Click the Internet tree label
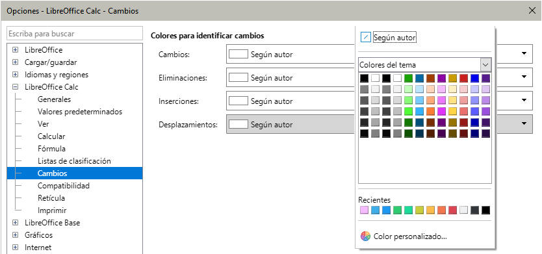This screenshot has width=542, height=254. pos(38,248)
